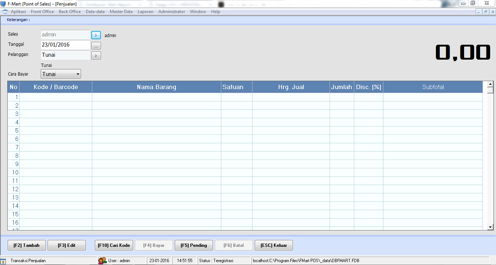Click the Hrg. Jual column header
This screenshot has width=496, height=265.
pyautogui.click(x=291, y=87)
